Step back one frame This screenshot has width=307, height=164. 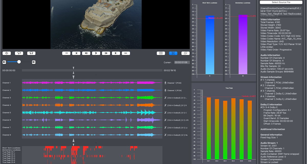click(x=86, y=53)
